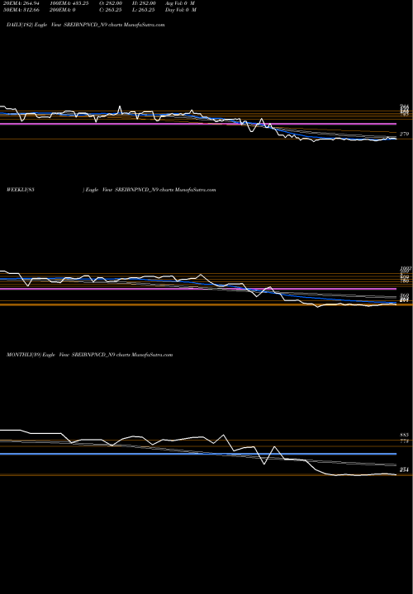Click the high price H: 282.00

(x=144, y=3)
